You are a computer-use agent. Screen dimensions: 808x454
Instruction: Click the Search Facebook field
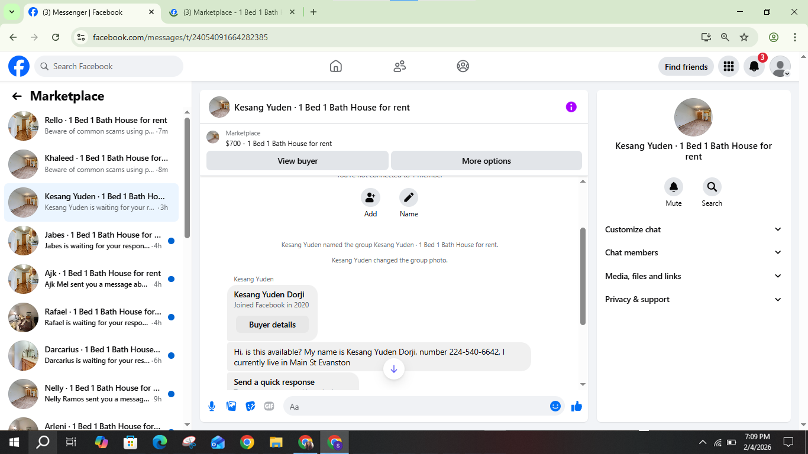109,66
